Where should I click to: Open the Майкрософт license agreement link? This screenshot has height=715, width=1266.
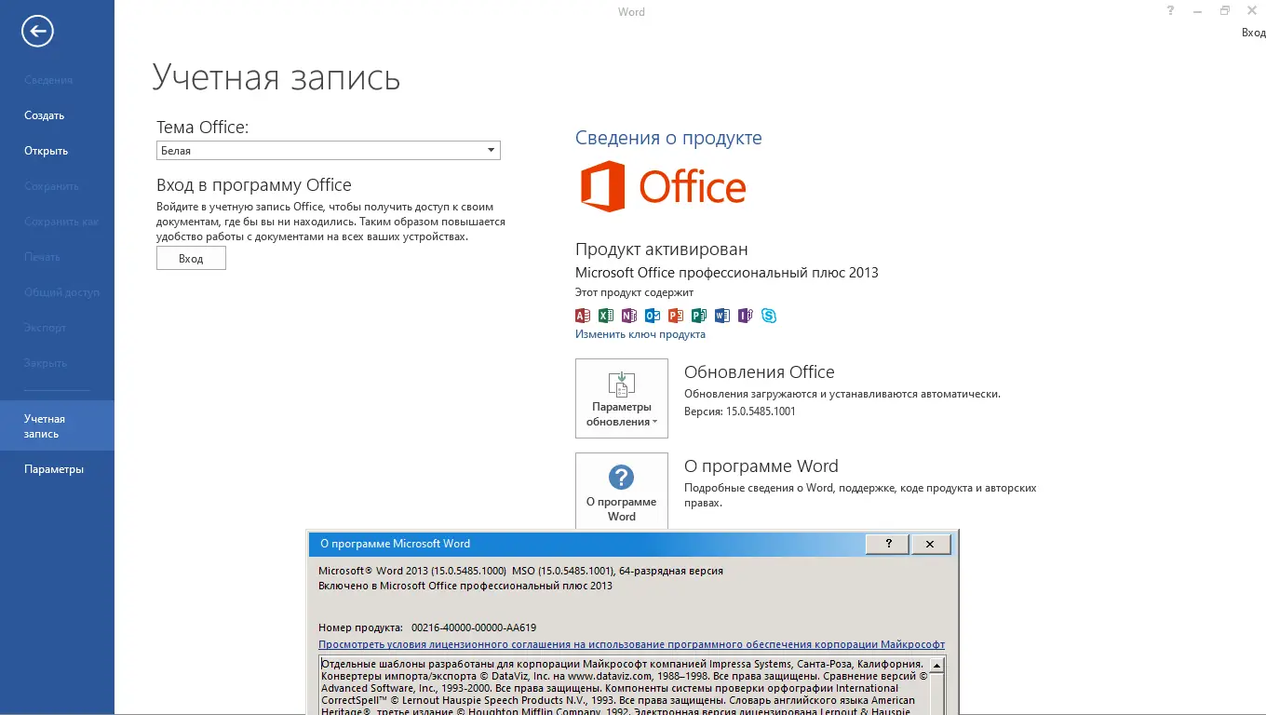click(631, 644)
